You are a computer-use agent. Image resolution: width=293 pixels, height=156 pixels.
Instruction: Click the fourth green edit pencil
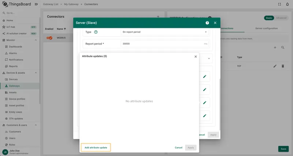(x=205, y=116)
